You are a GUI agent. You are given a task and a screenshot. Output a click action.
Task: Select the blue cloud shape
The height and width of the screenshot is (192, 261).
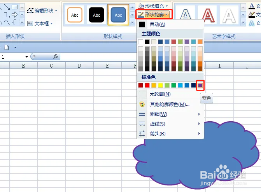[196, 155]
